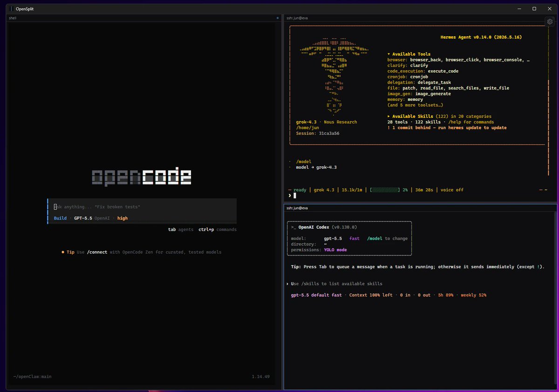Viewport: 559px width, 392px height.
Task: Click the "Build" agent label in opencode
Action: point(60,218)
